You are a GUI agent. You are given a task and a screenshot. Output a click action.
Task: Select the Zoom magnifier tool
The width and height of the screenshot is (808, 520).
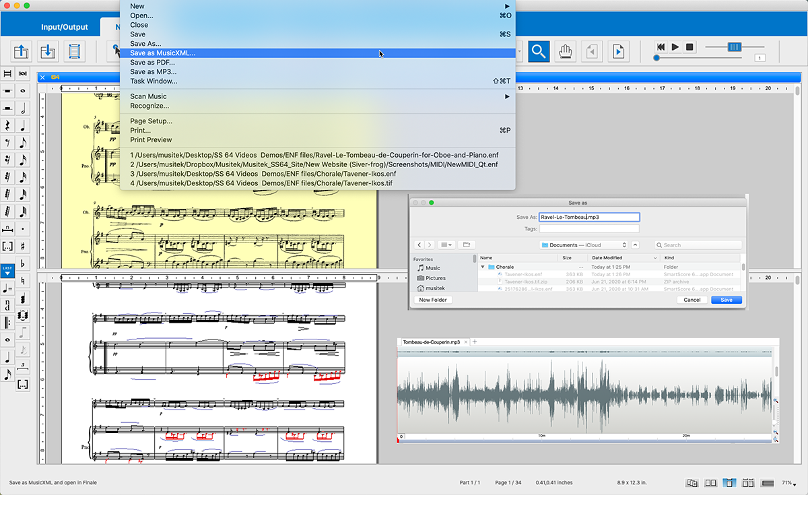pyautogui.click(x=539, y=51)
